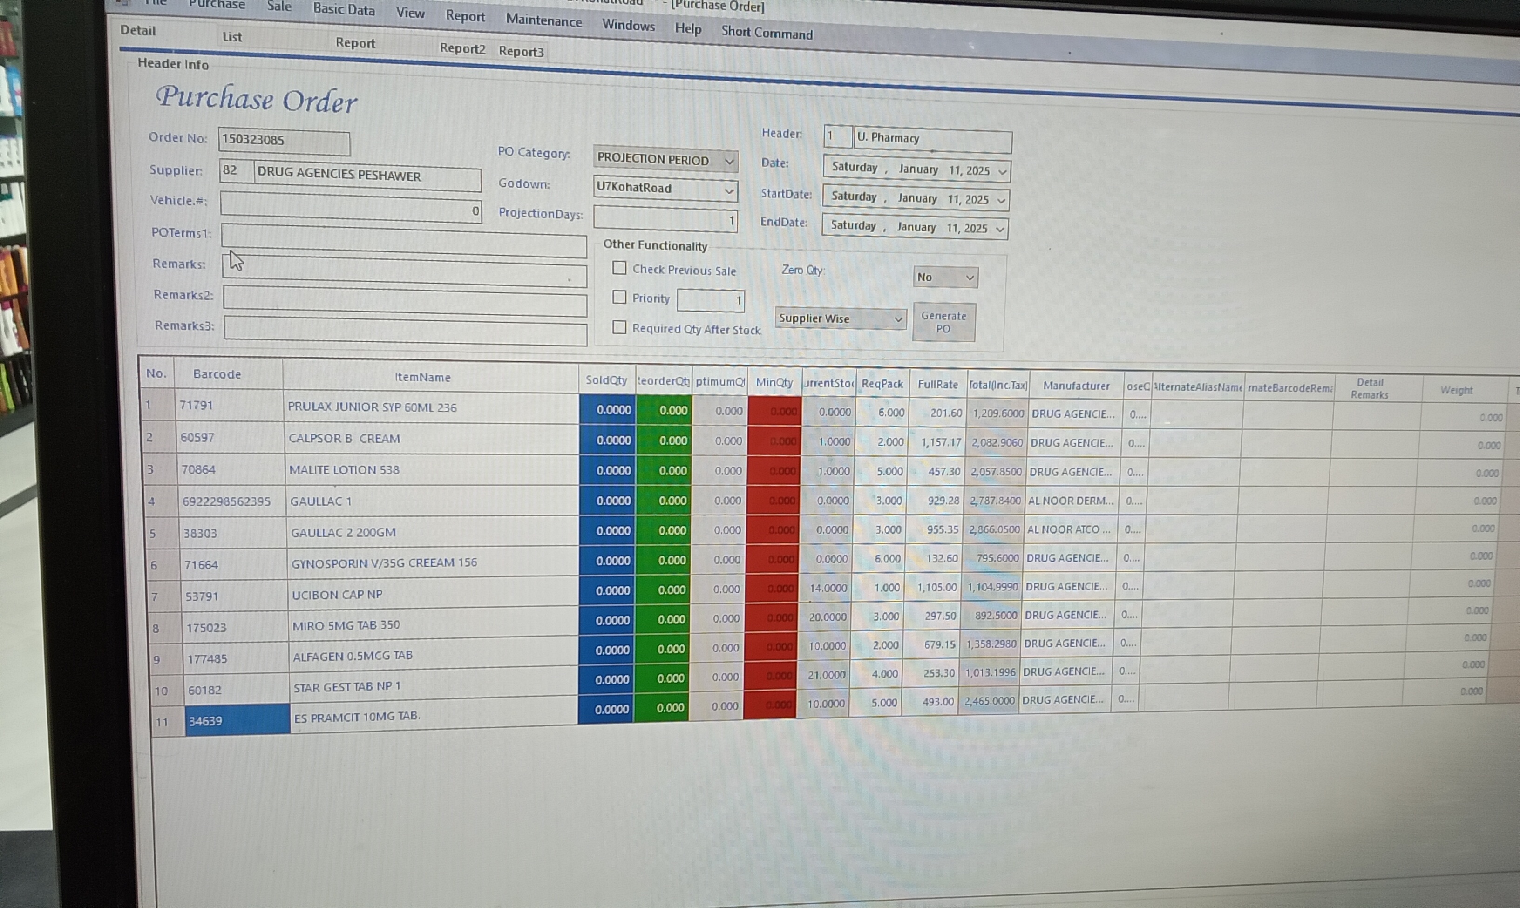This screenshot has height=908, width=1520.
Task: Tick the Check Previous Sale checkbox
Action: 619,268
